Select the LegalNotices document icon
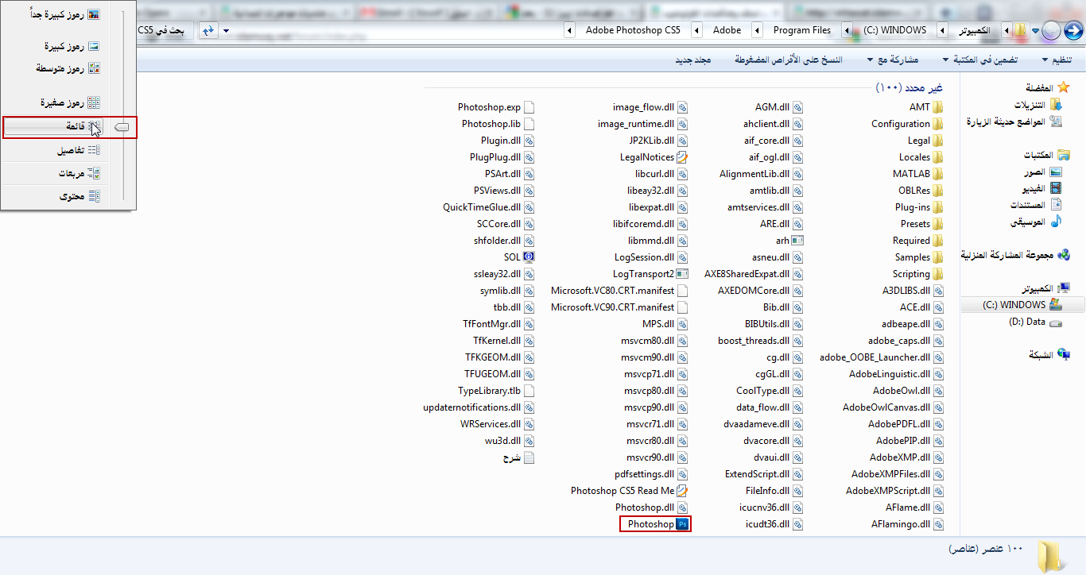 (x=682, y=157)
